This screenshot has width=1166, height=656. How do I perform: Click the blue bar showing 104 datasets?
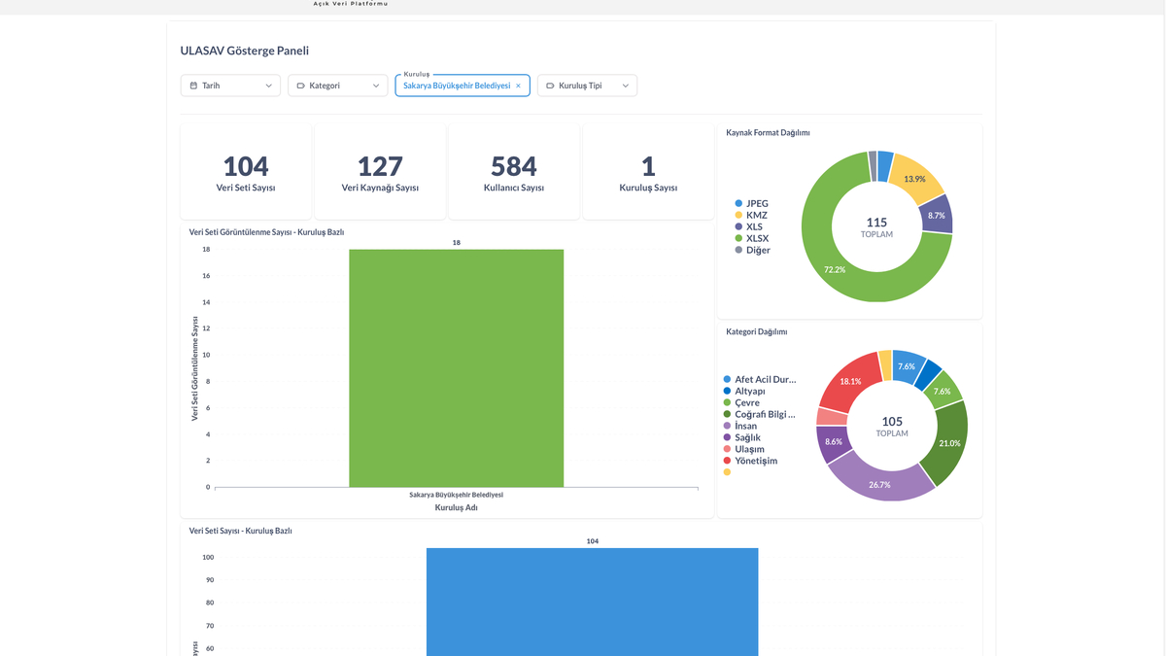click(593, 602)
